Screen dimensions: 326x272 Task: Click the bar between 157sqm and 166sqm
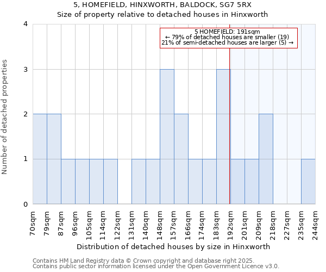[x=181, y=159]
